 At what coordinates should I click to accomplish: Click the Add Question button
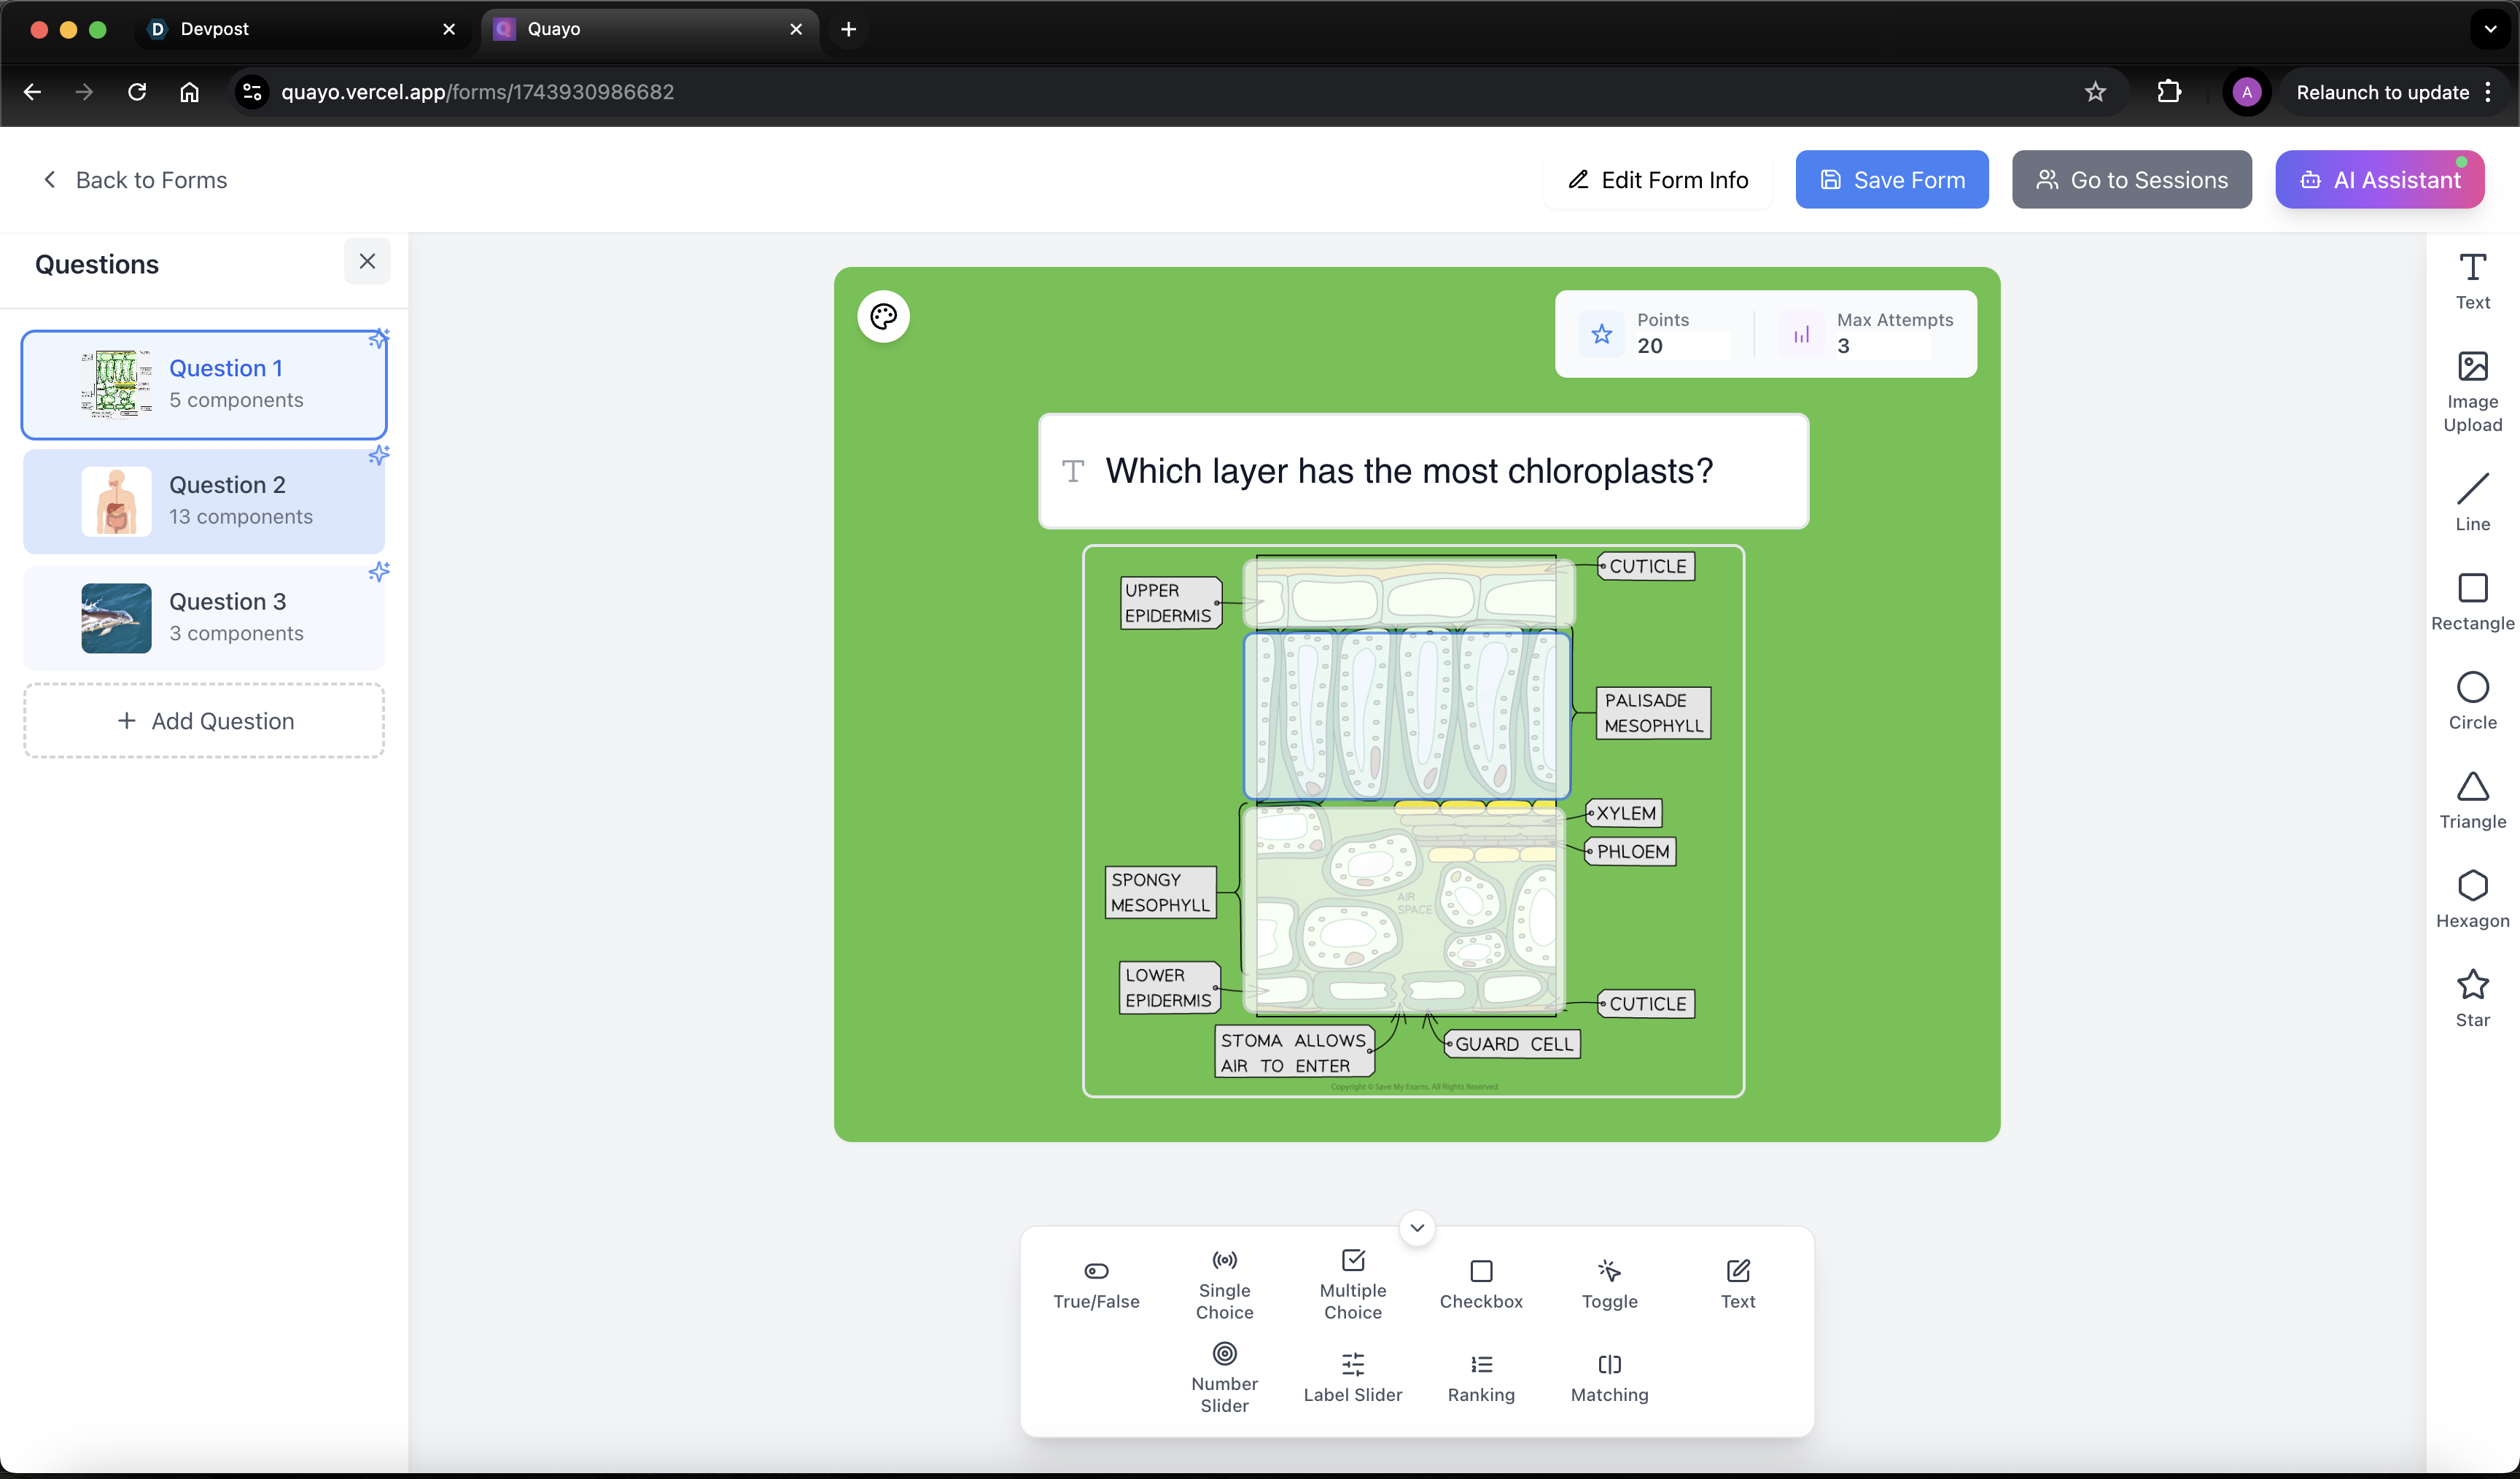pyautogui.click(x=204, y=721)
